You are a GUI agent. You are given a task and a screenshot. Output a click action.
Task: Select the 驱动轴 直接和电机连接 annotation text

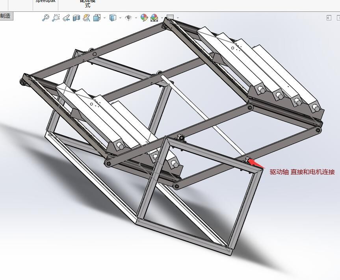(302, 172)
